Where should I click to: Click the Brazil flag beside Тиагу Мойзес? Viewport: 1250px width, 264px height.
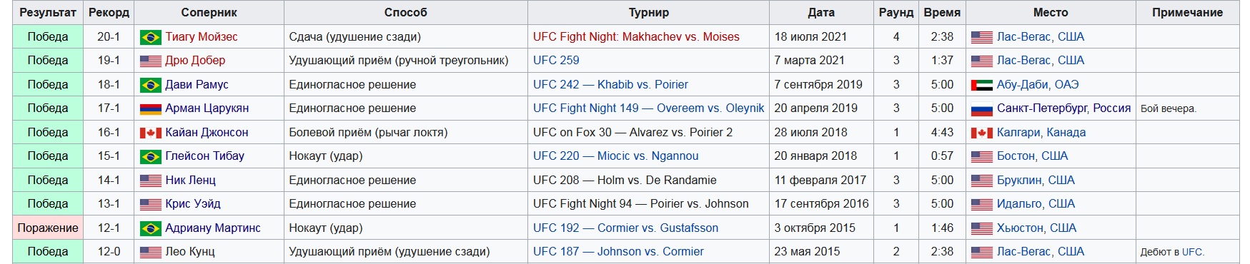coord(150,37)
